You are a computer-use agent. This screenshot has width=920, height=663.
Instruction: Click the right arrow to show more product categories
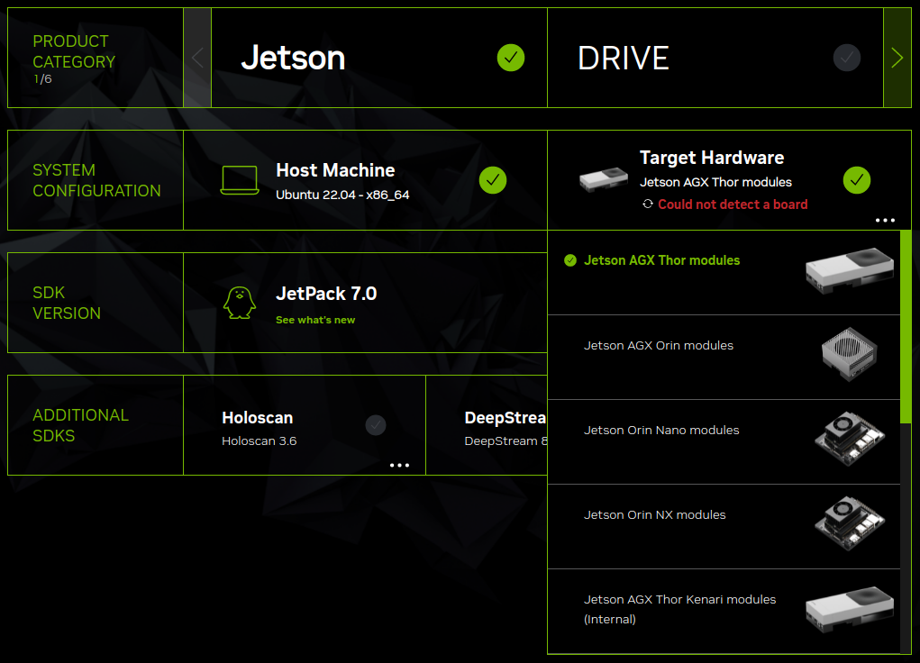tap(897, 58)
